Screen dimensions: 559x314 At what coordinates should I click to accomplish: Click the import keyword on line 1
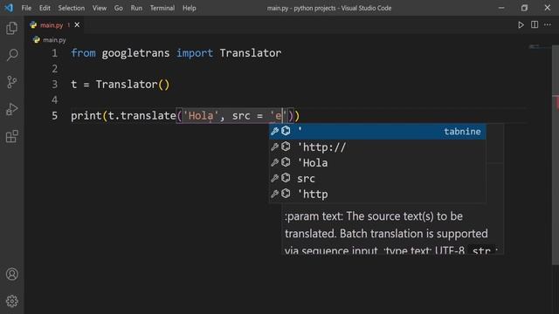[x=195, y=53]
